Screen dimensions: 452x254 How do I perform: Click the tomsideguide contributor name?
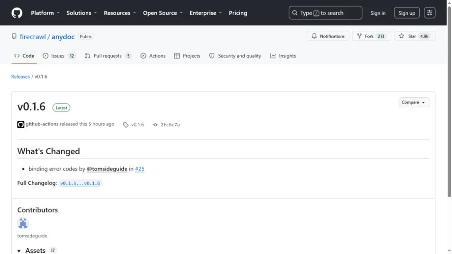click(32, 236)
